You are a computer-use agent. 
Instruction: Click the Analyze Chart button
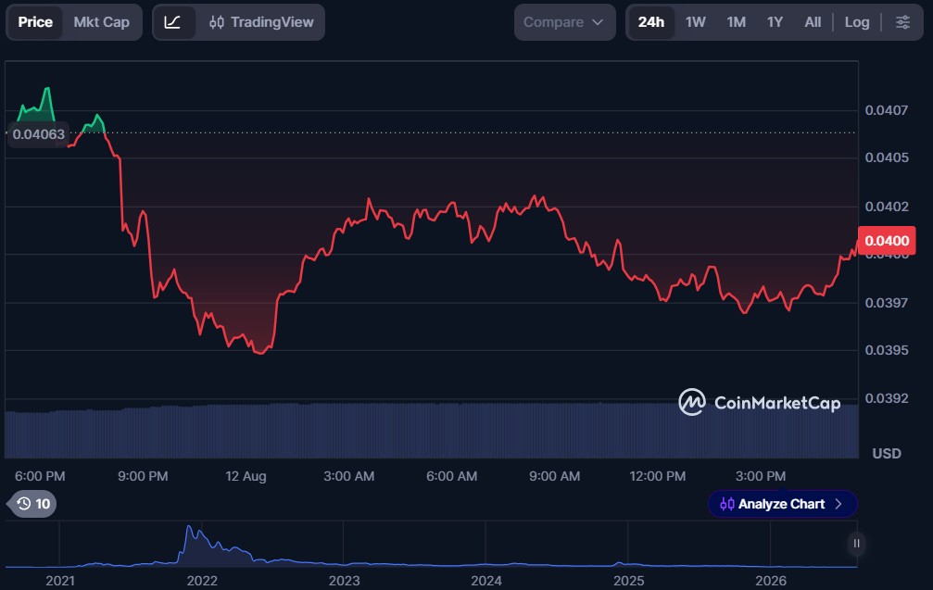[782, 504]
